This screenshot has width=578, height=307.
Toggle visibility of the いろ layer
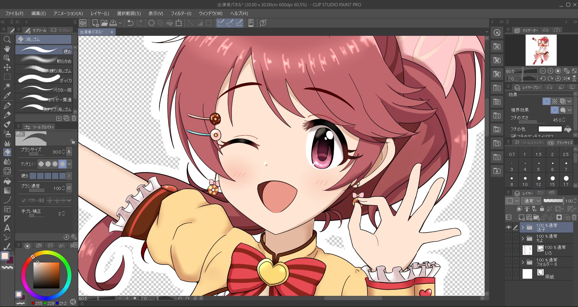point(508,250)
